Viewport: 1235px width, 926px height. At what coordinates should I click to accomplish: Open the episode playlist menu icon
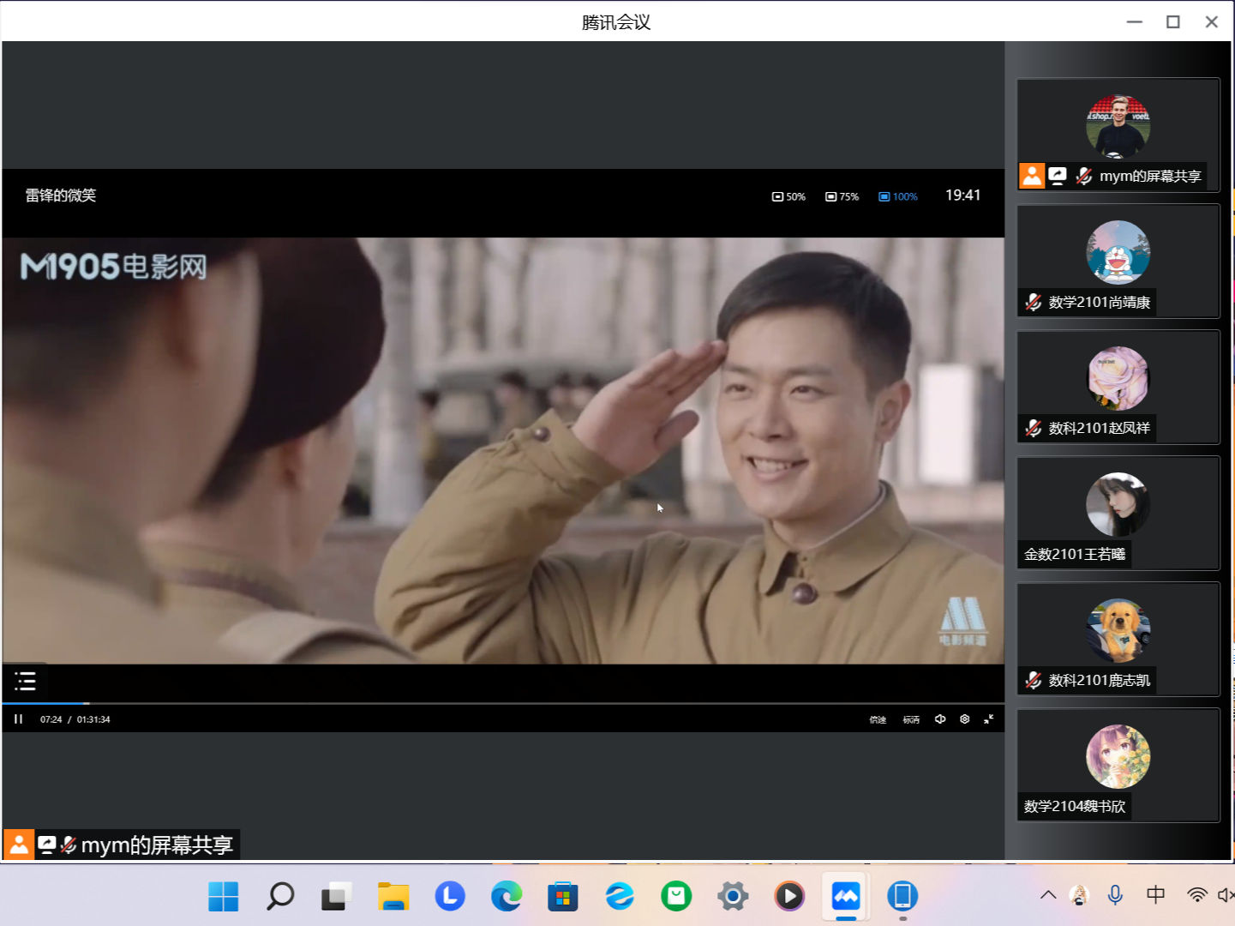(25, 682)
